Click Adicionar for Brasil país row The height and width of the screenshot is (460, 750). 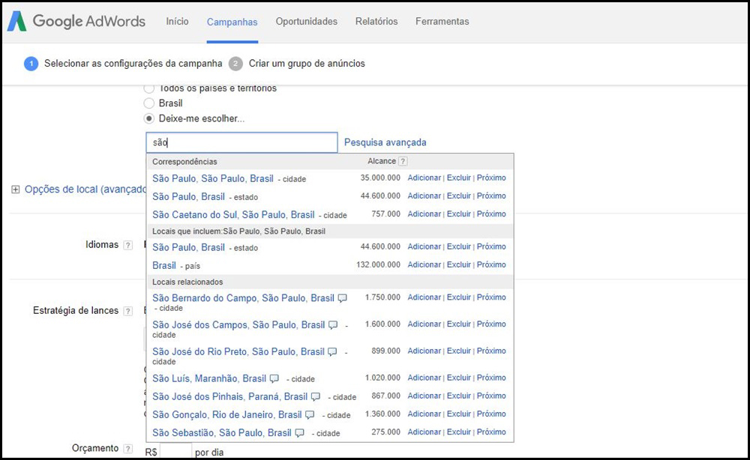coord(424,264)
